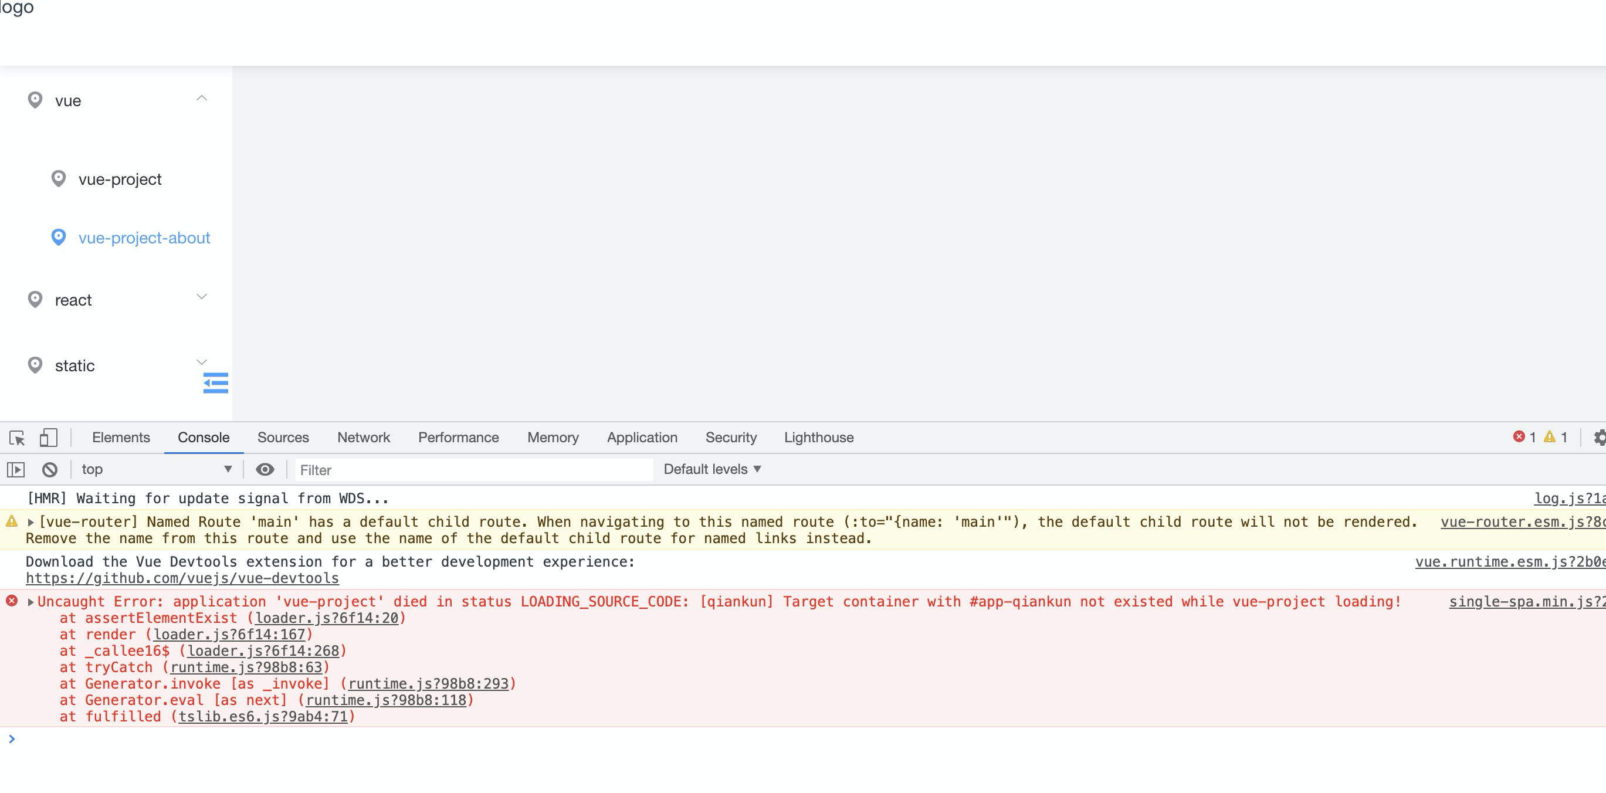Open the vue-devtools GitHub link
Image resolution: width=1606 pixels, height=793 pixels.
point(182,578)
